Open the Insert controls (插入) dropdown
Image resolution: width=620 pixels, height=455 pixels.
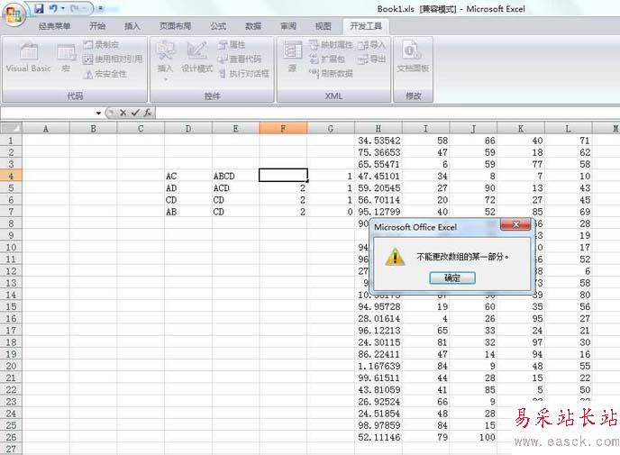165,60
